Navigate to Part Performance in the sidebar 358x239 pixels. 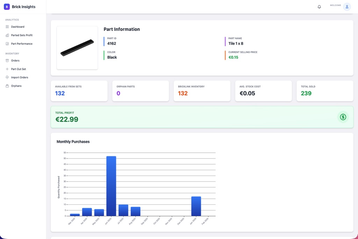coord(22,43)
